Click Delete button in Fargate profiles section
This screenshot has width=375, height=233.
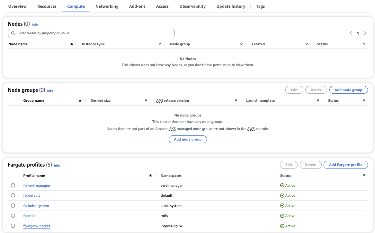[310, 165]
